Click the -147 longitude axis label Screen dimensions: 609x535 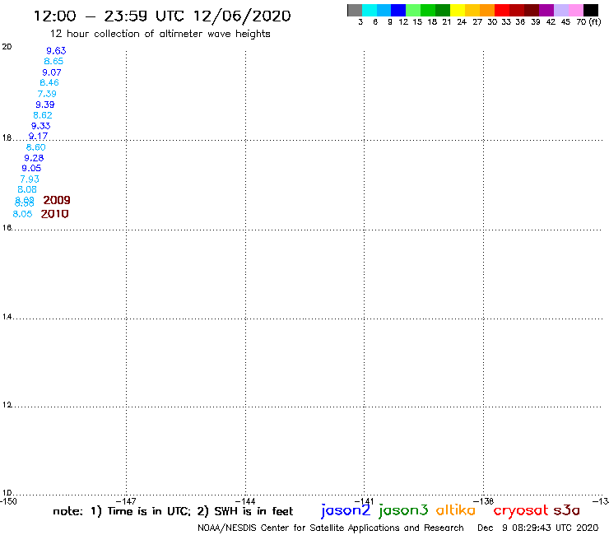pos(126,501)
